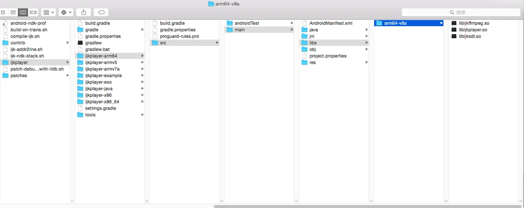The image size is (524, 208).
Task: Select the libs folder icon
Action: 304,43
